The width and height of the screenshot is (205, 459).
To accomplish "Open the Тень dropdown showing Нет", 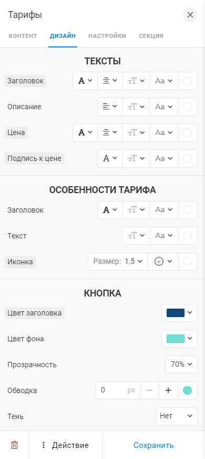I will [x=177, y=416].
